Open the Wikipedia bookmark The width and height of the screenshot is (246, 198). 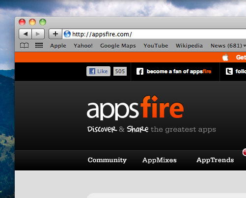189,46
